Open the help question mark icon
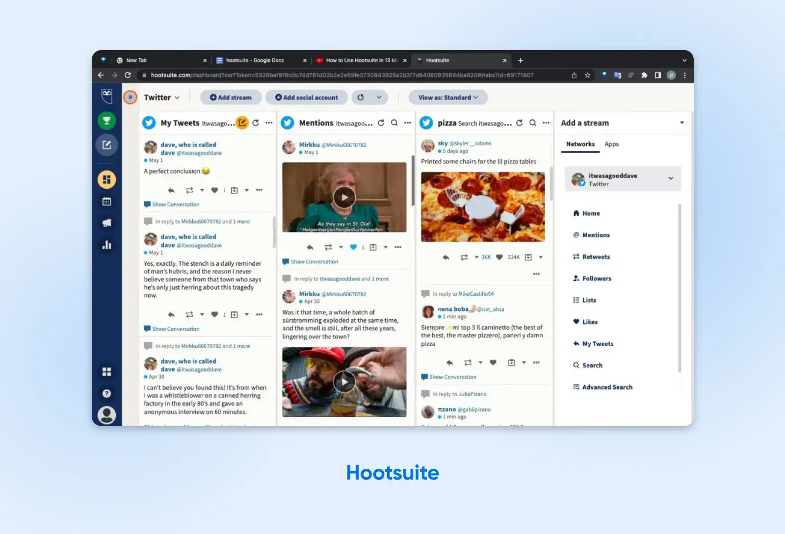Viewport: 785px width, 534px height. [x=106, y=393]
